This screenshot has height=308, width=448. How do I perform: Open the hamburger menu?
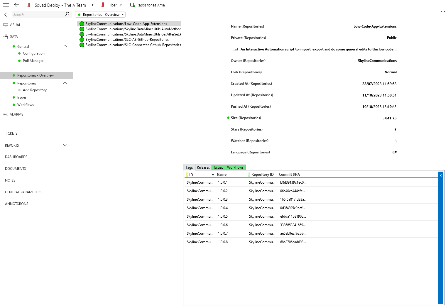click(x=6, y=5)
